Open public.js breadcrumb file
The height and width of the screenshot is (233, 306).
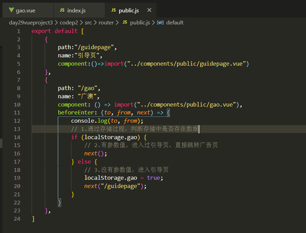click(x=140, y=23)
